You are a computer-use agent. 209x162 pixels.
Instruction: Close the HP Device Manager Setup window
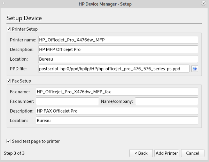(203, 3)
